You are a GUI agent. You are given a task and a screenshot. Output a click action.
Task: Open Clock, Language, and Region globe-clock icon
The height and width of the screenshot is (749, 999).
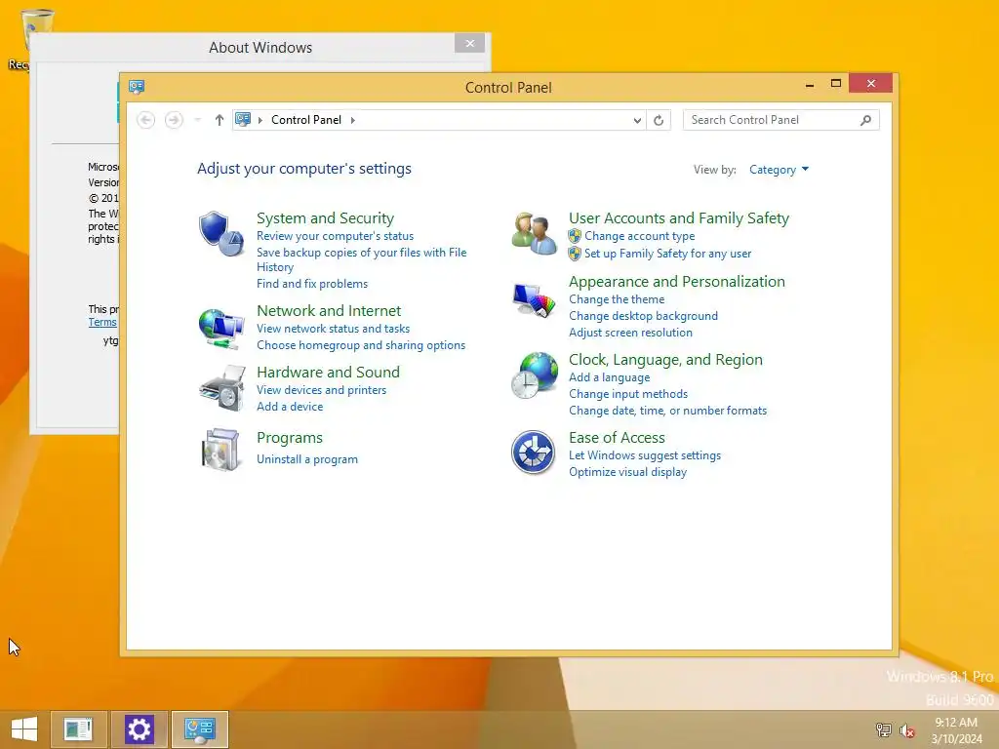[534, 375]
